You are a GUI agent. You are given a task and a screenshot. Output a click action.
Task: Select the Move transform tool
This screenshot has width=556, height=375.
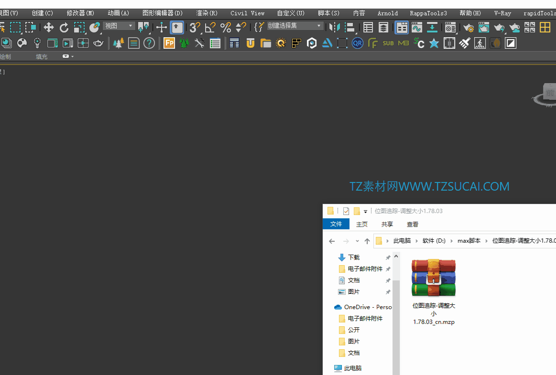49,28
